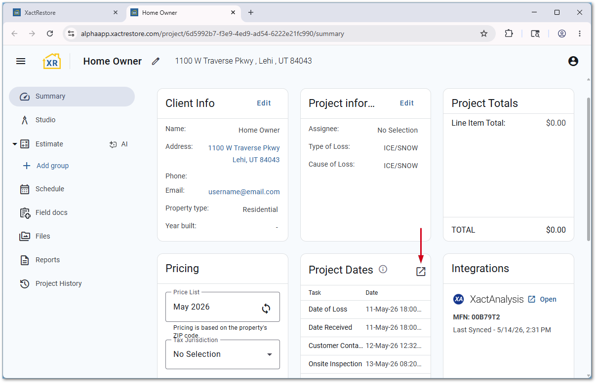Click the page vertical scrollbar
596x383 pixels.
coord(588,169)
